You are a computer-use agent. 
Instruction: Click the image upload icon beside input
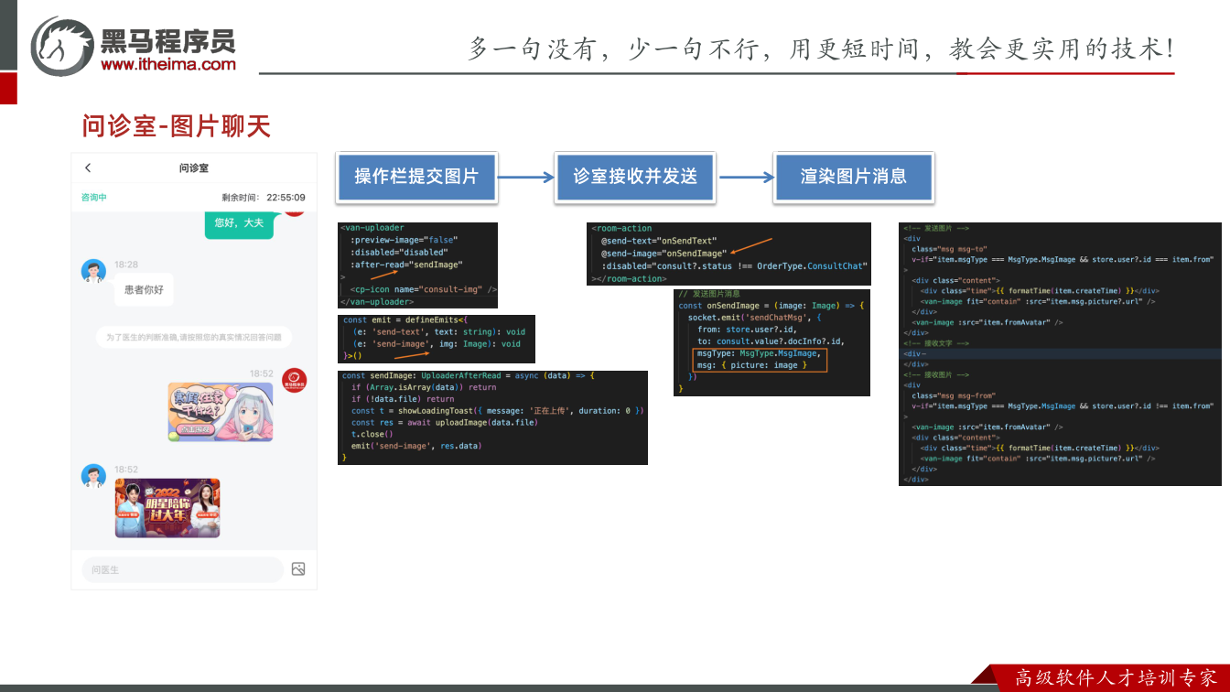298,569
